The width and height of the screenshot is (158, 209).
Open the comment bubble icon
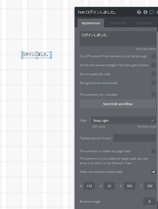tap(152, 12)
